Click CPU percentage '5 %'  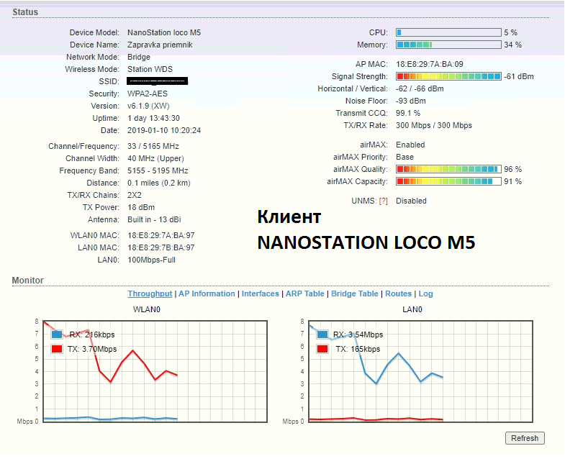click(x=510, y=32)
